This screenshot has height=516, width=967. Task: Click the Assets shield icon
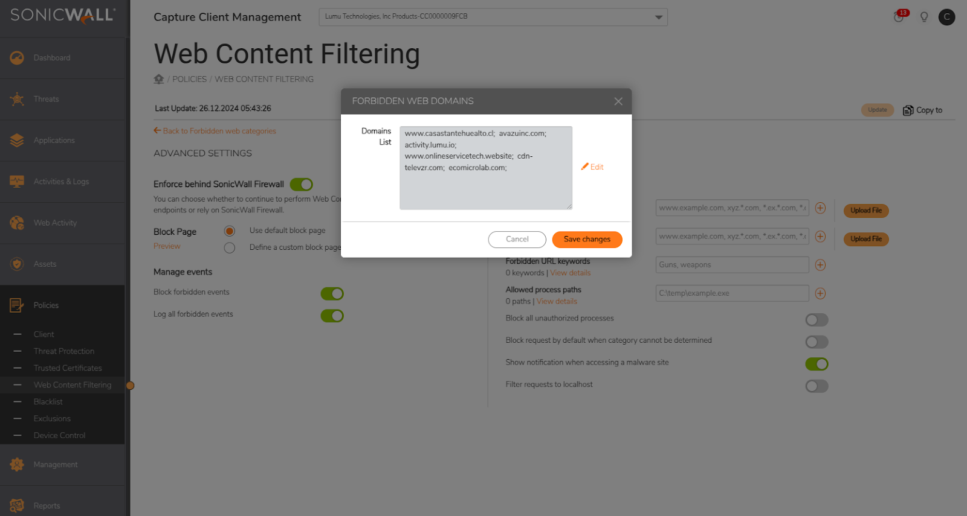[x=17, y=264]
